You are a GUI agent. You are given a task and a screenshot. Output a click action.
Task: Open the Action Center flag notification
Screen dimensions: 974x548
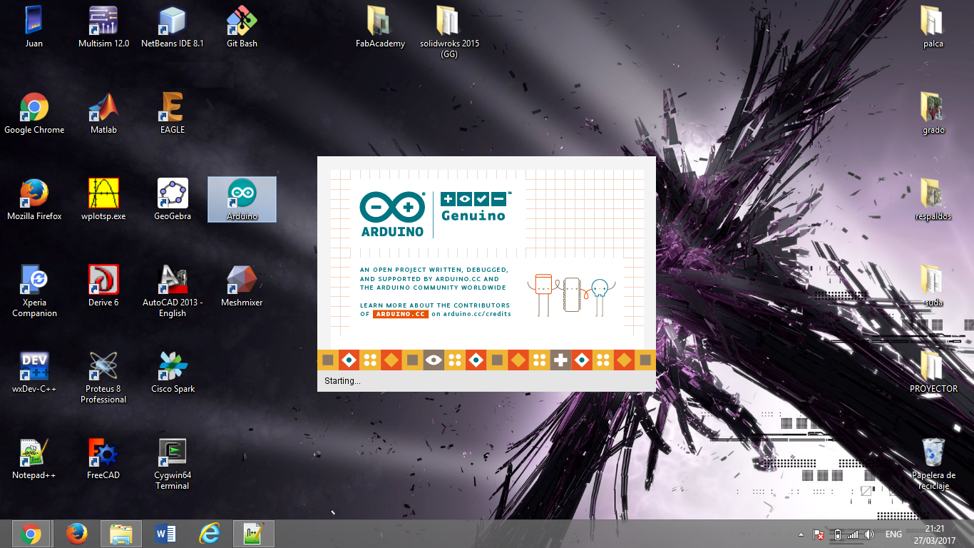[x=819, y=534]
